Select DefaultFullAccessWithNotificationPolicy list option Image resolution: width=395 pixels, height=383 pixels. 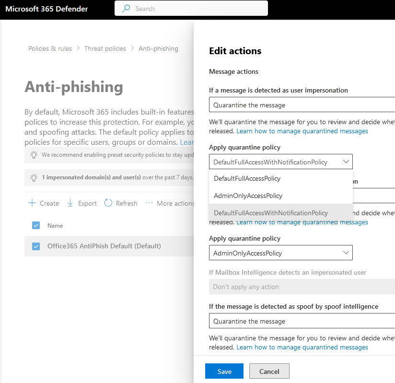pos(271,213)
